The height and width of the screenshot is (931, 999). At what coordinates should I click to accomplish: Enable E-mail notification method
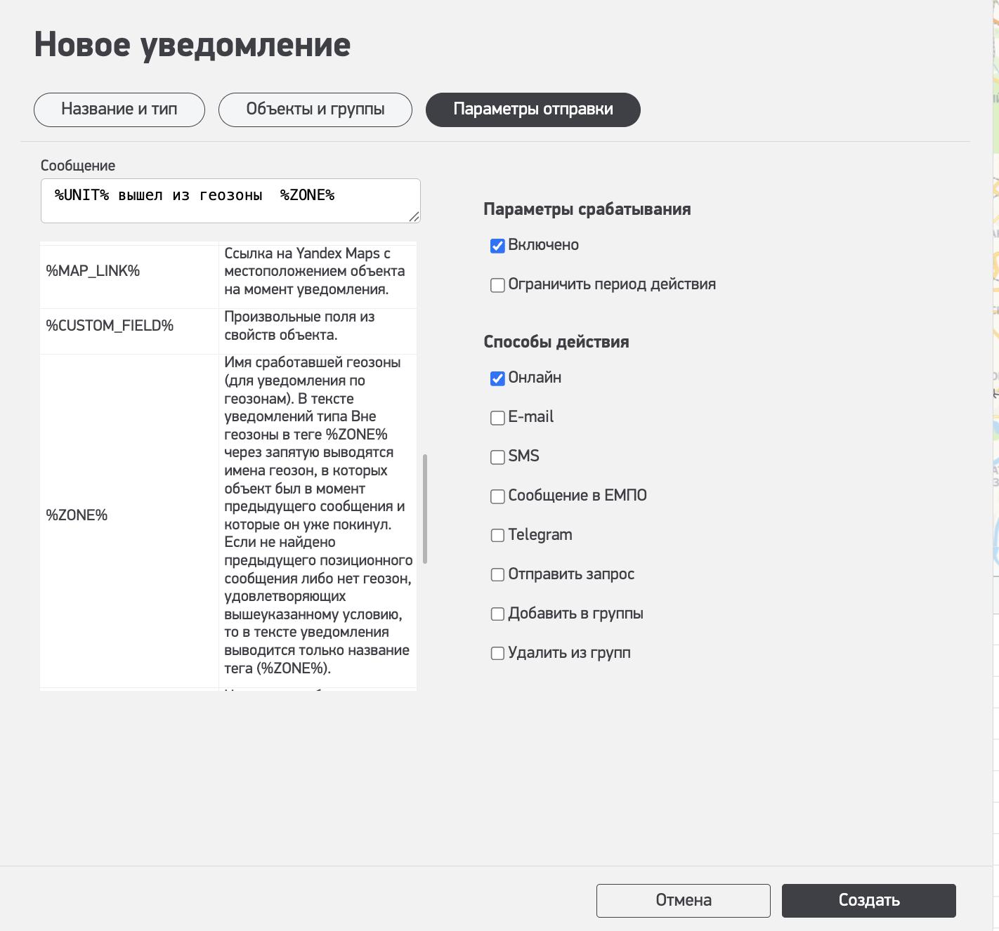tap(497, 418)
